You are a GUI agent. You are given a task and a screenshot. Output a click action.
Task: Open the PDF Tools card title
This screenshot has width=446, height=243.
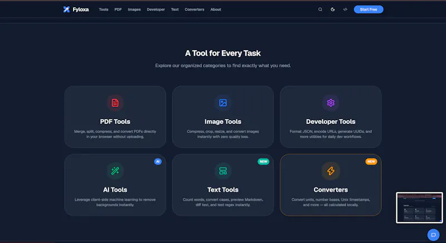(115, 122)
